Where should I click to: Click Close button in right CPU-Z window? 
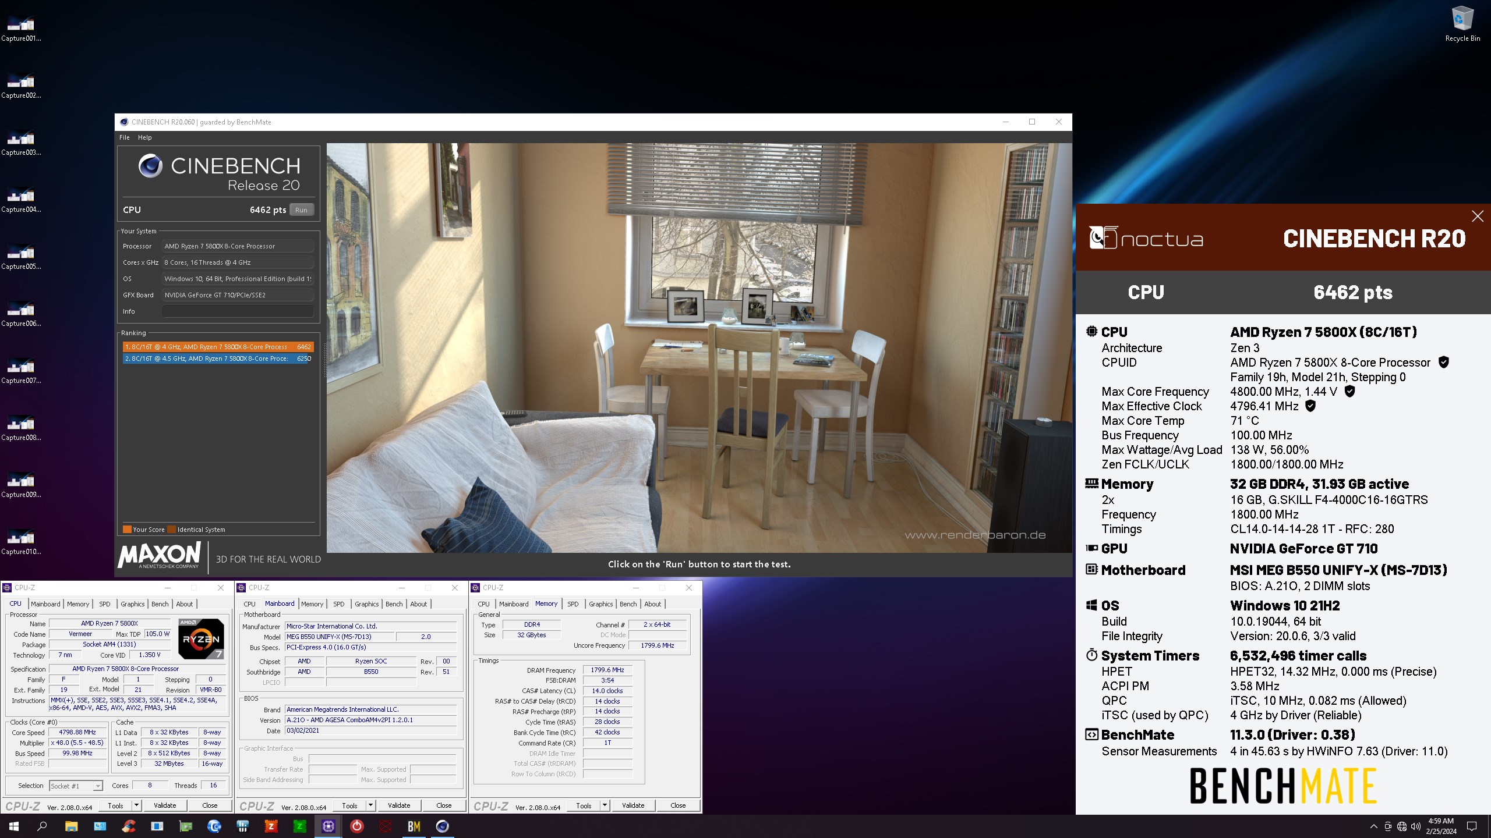678,805
